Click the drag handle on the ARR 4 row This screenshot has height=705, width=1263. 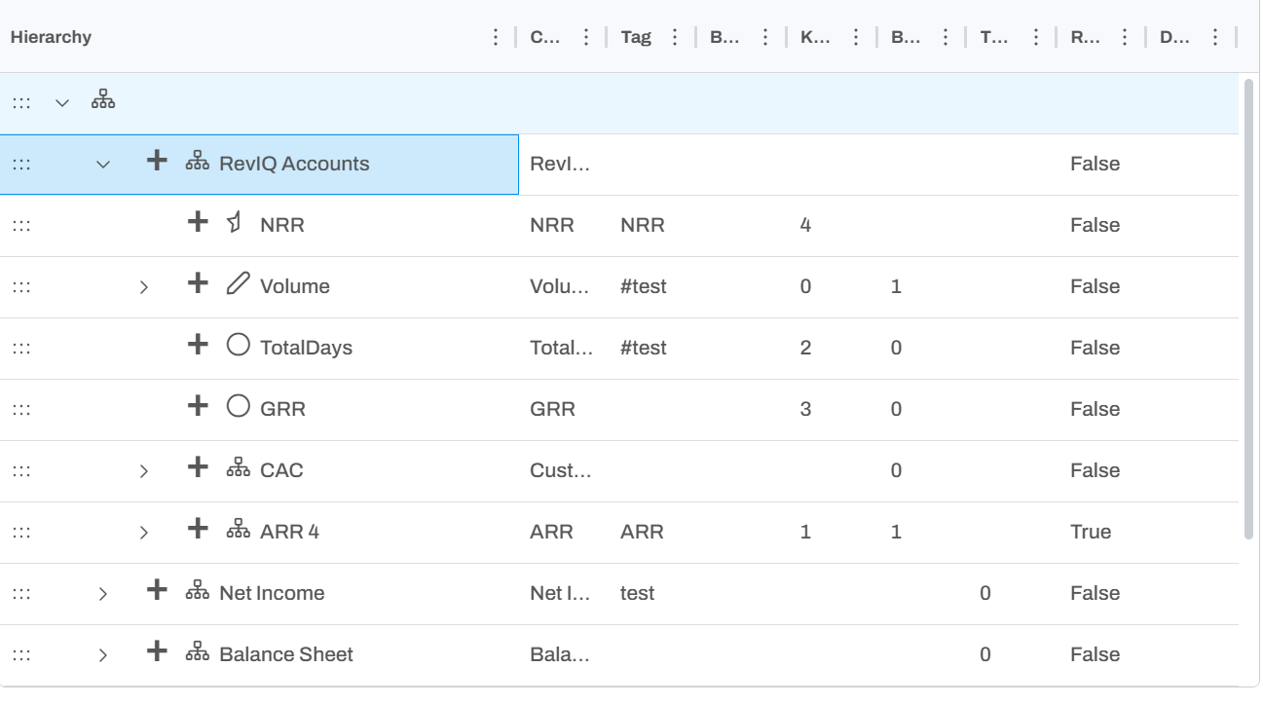pyautogui.click(x=21, y=532)
